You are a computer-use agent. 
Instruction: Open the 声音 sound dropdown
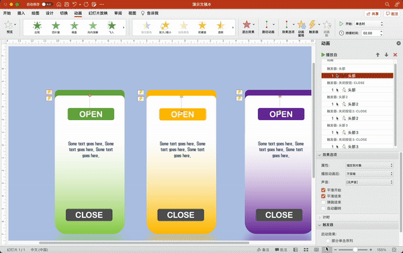pyautogui.click(x=369, y=182)
